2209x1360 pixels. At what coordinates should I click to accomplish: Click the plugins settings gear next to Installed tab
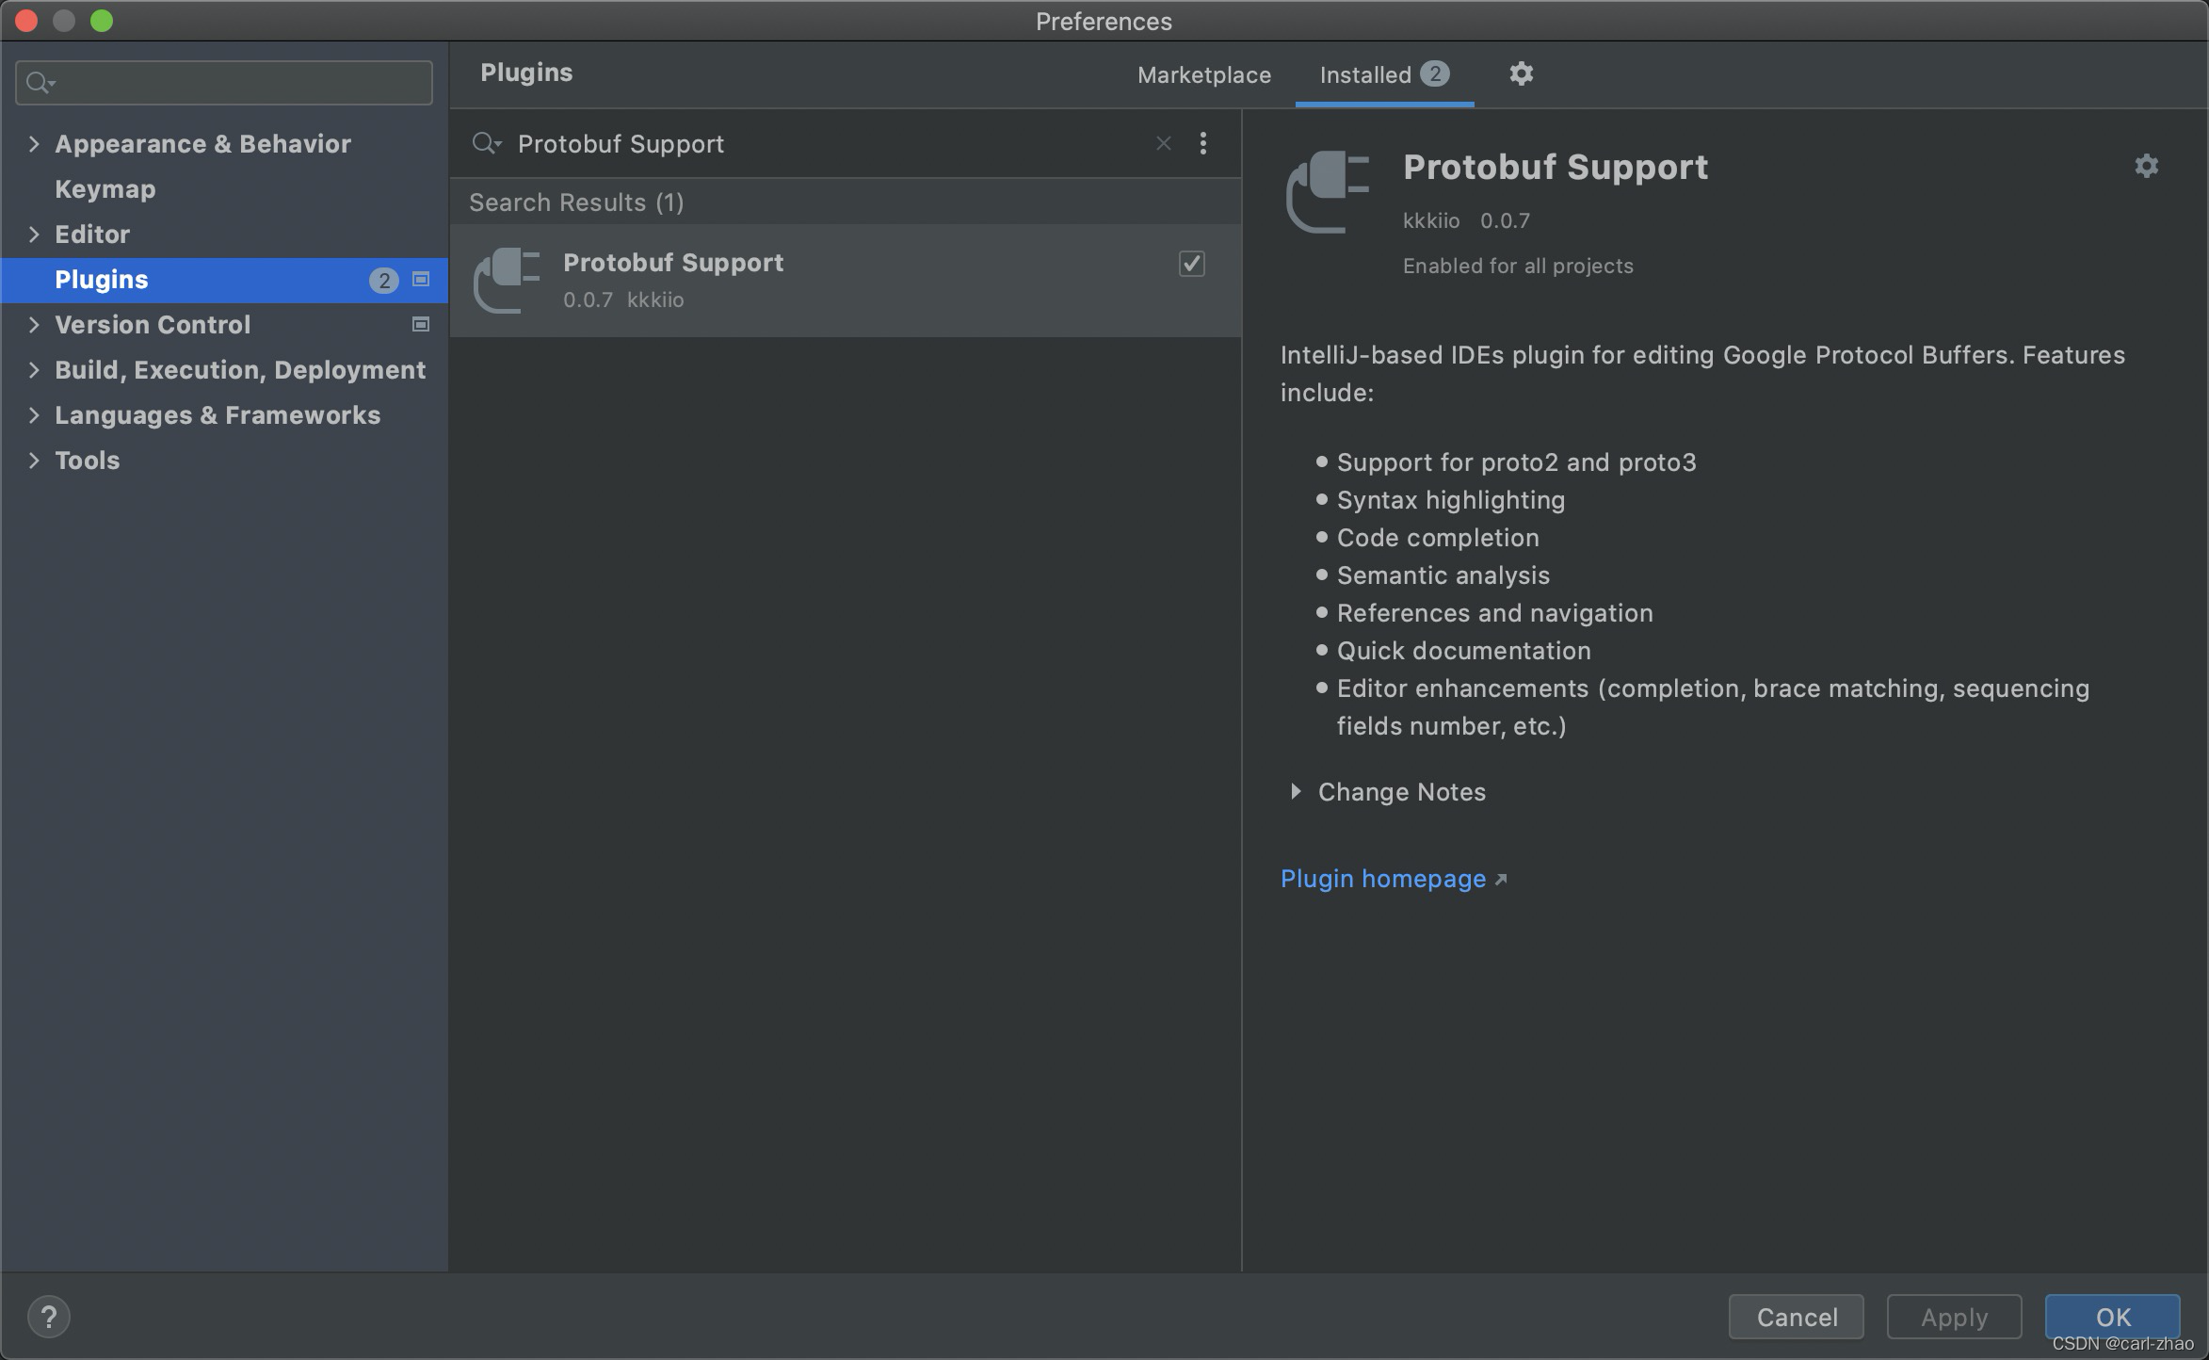(1521, 73)
